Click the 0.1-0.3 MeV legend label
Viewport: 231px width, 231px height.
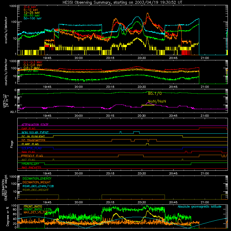coord(33,62)
